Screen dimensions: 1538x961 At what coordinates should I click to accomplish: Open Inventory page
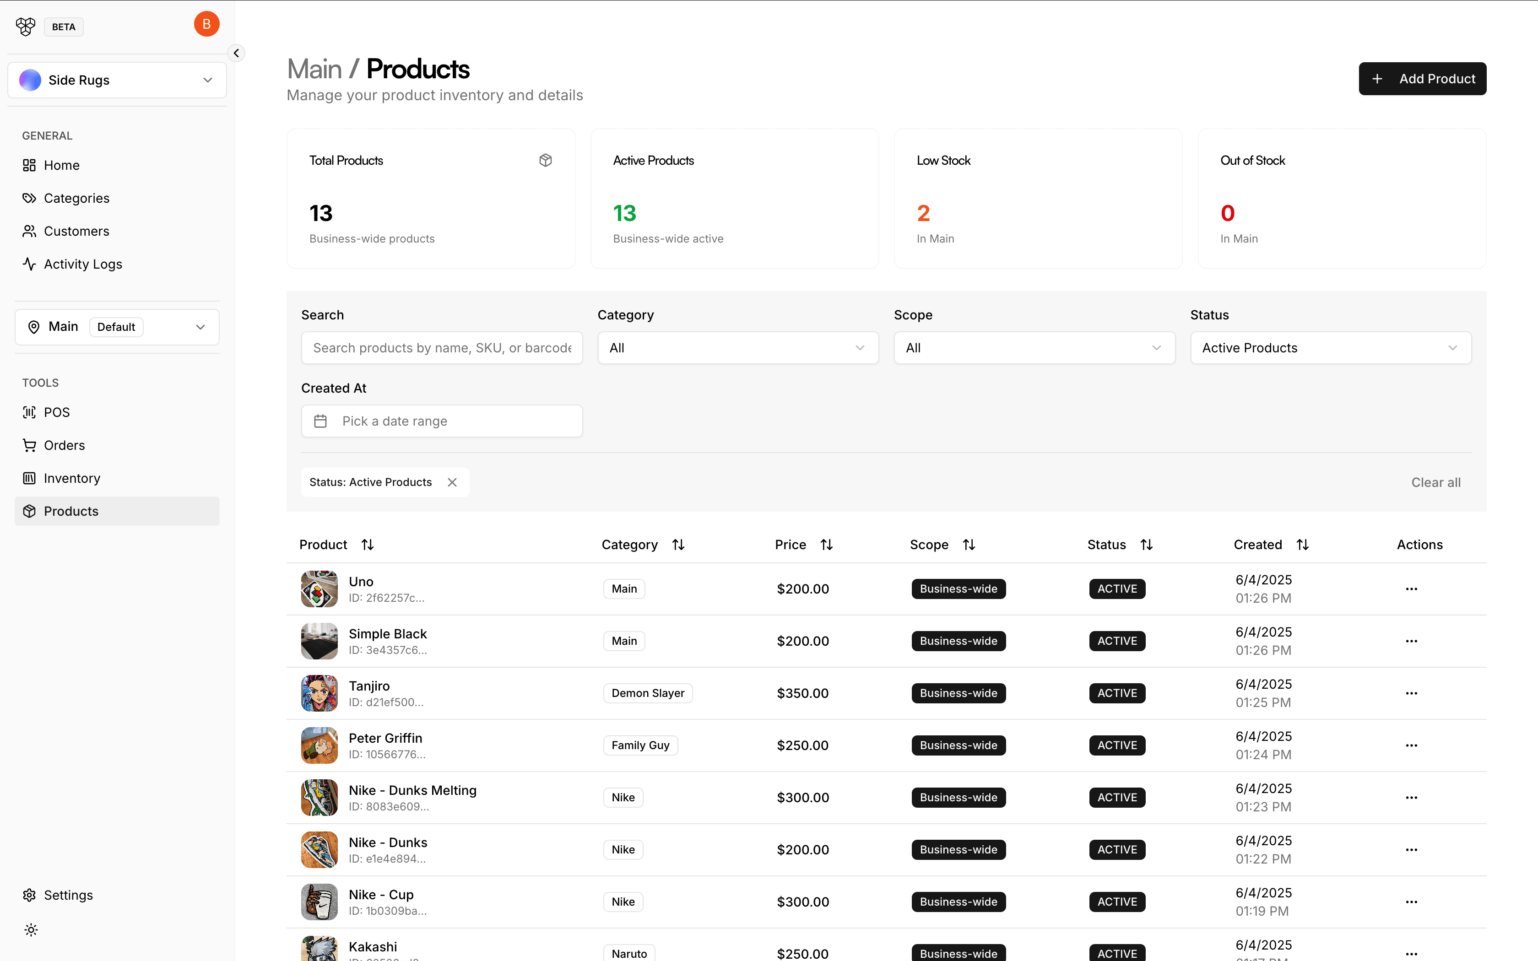117,479
